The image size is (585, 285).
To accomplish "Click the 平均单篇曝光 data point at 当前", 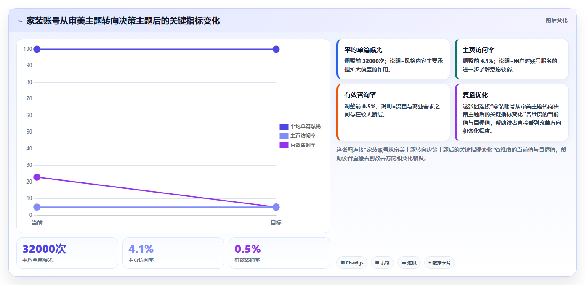I will (37, 49).
